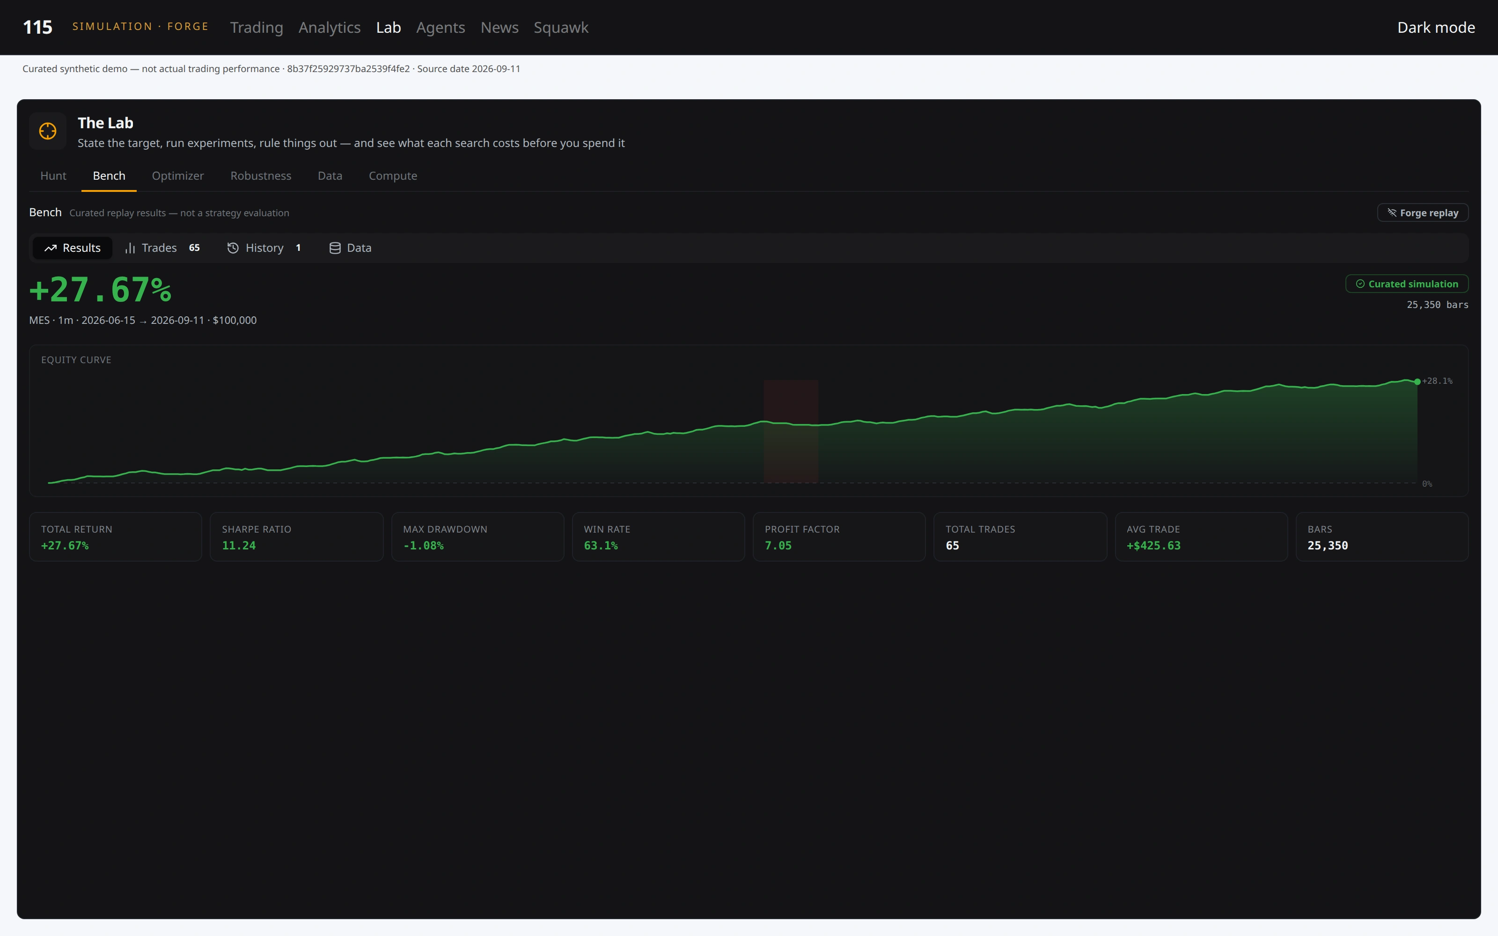Select the Bench tab
Screen dimensions: 1498x936
click(109, 176)
